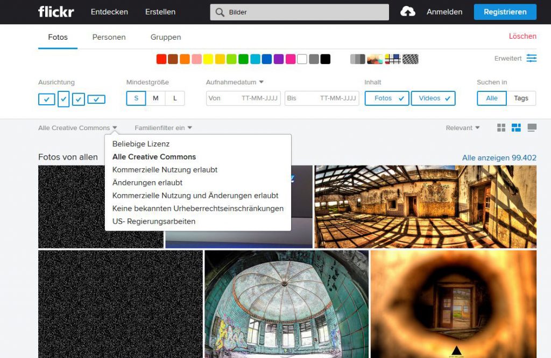Open Relevant sort dropdown
Screen dimensions: 551x358
[462, 128]
